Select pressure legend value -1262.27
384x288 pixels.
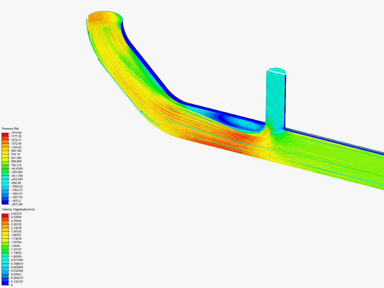(x=17, y=190)
